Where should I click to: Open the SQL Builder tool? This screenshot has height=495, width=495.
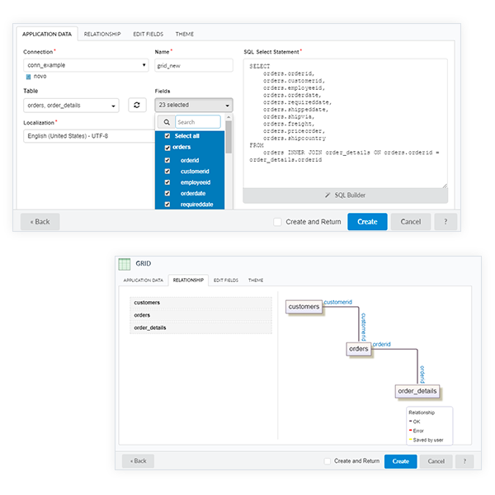click(345, 195)
